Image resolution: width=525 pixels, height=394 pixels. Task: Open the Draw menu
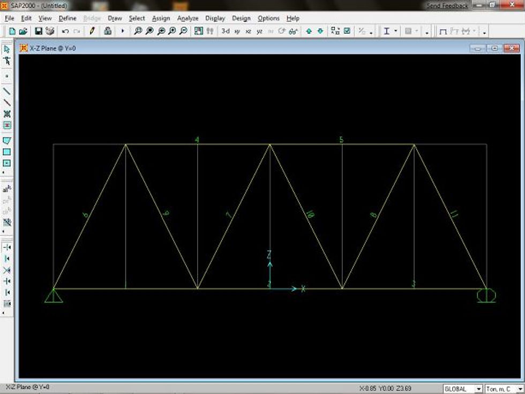coord(115,18)
